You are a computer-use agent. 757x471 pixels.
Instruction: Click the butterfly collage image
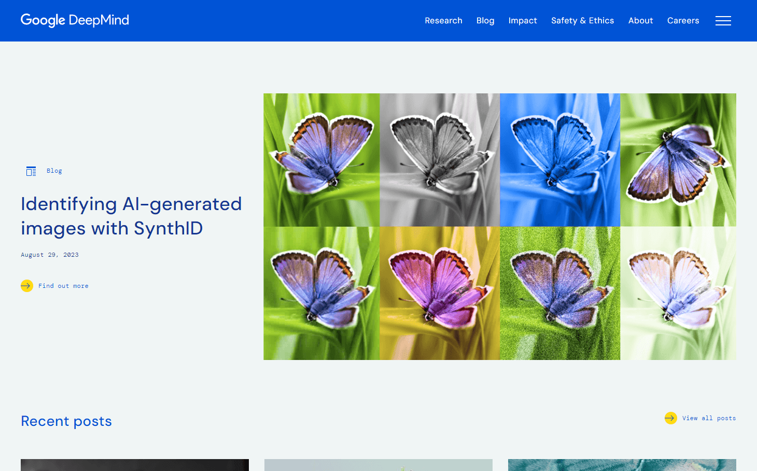coord(500,227)
